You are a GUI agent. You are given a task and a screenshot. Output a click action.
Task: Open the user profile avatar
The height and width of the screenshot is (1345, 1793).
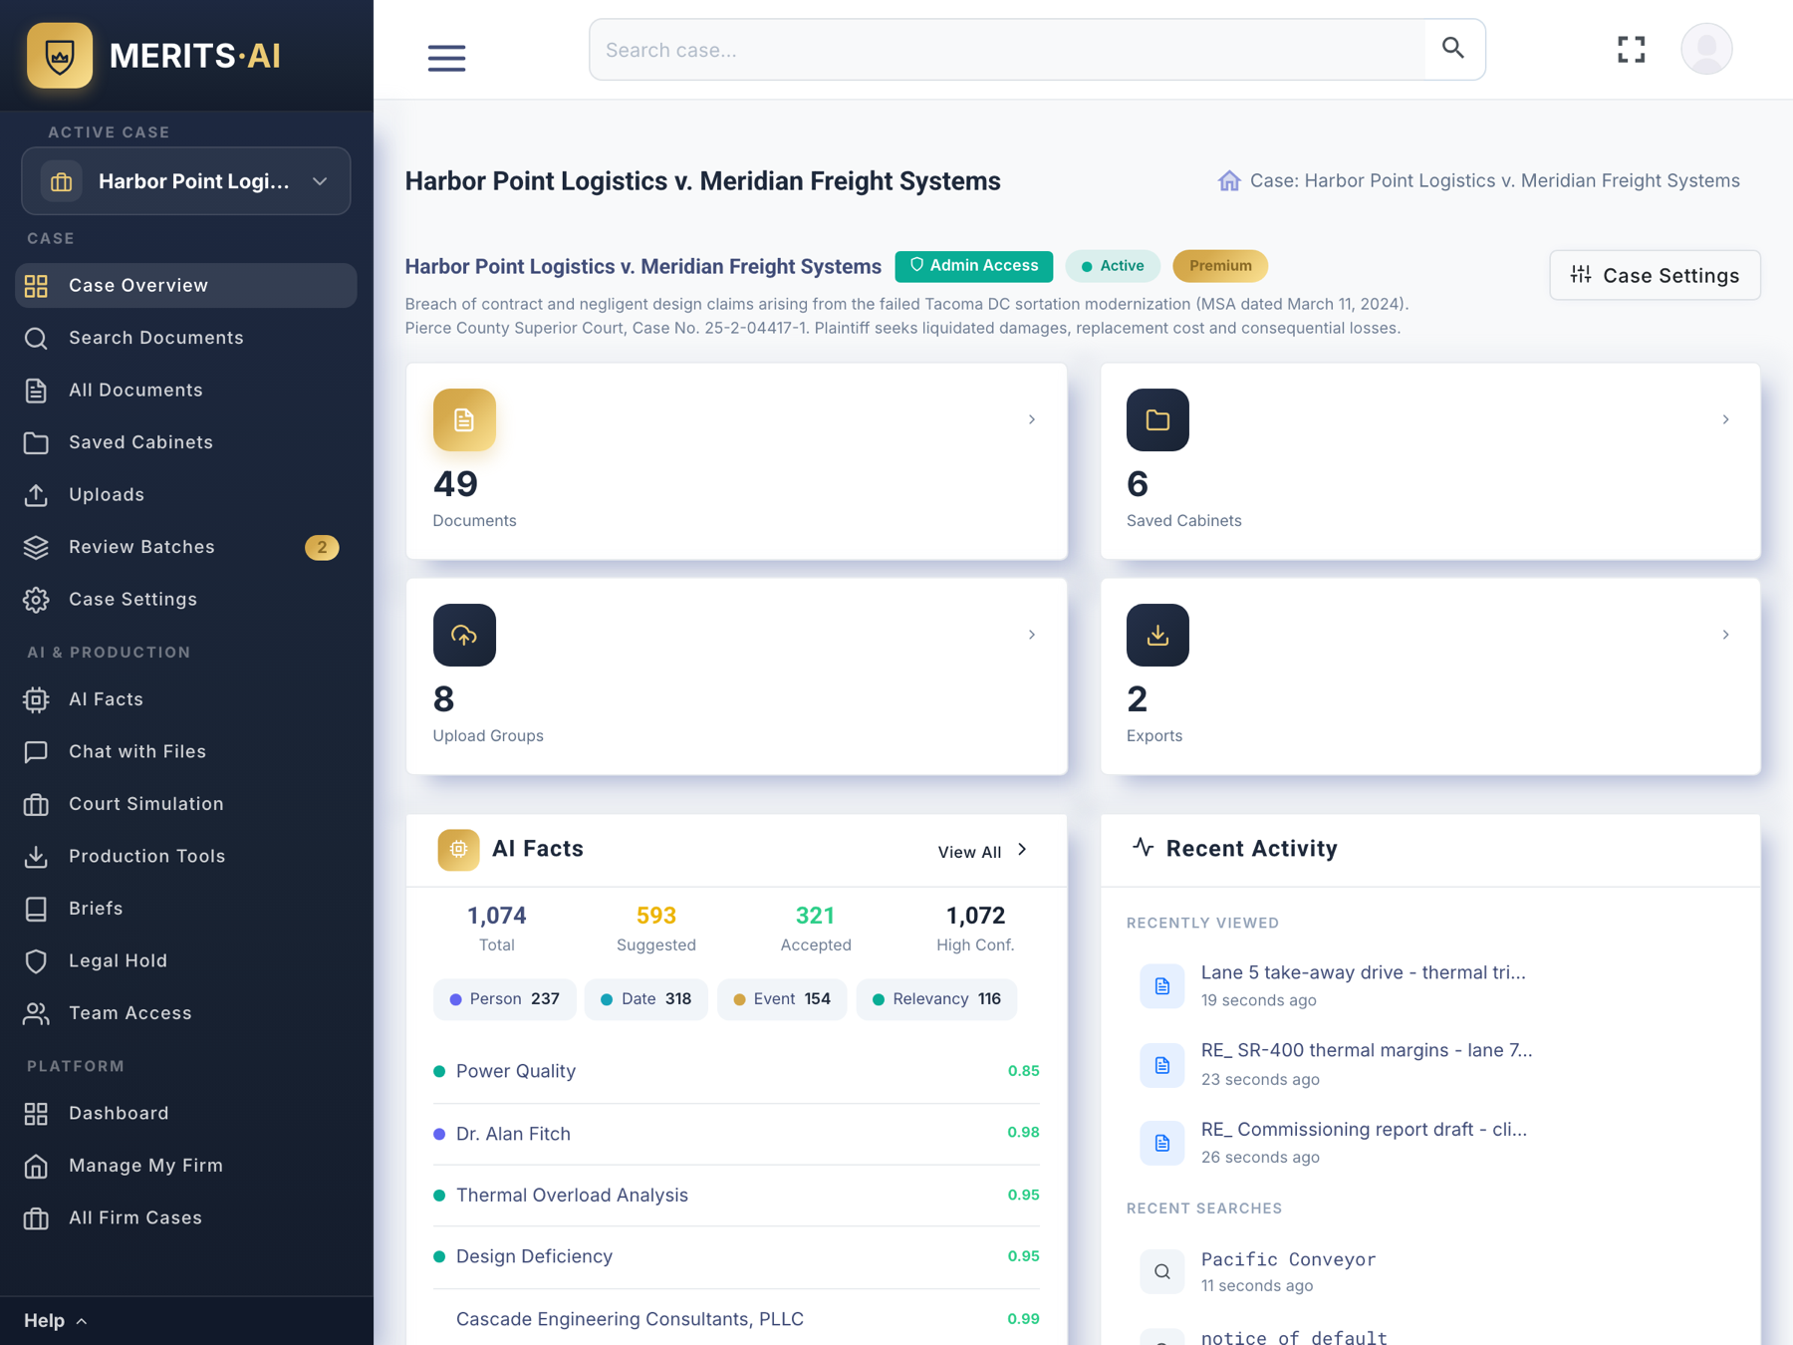tap(1706, 49)
